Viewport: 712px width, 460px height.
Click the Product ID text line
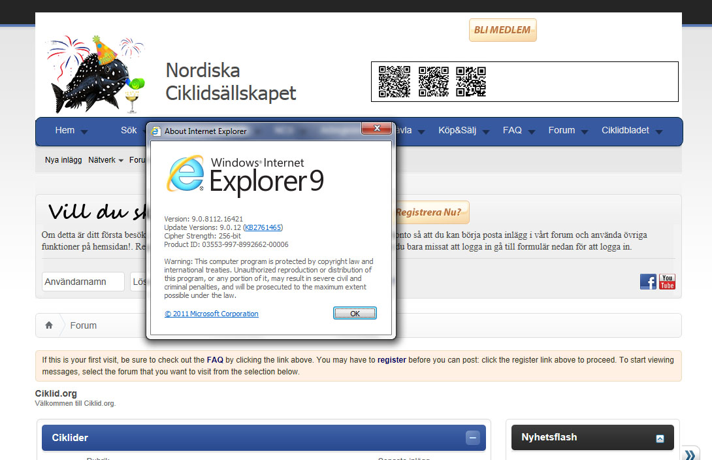tap(226, 245)
